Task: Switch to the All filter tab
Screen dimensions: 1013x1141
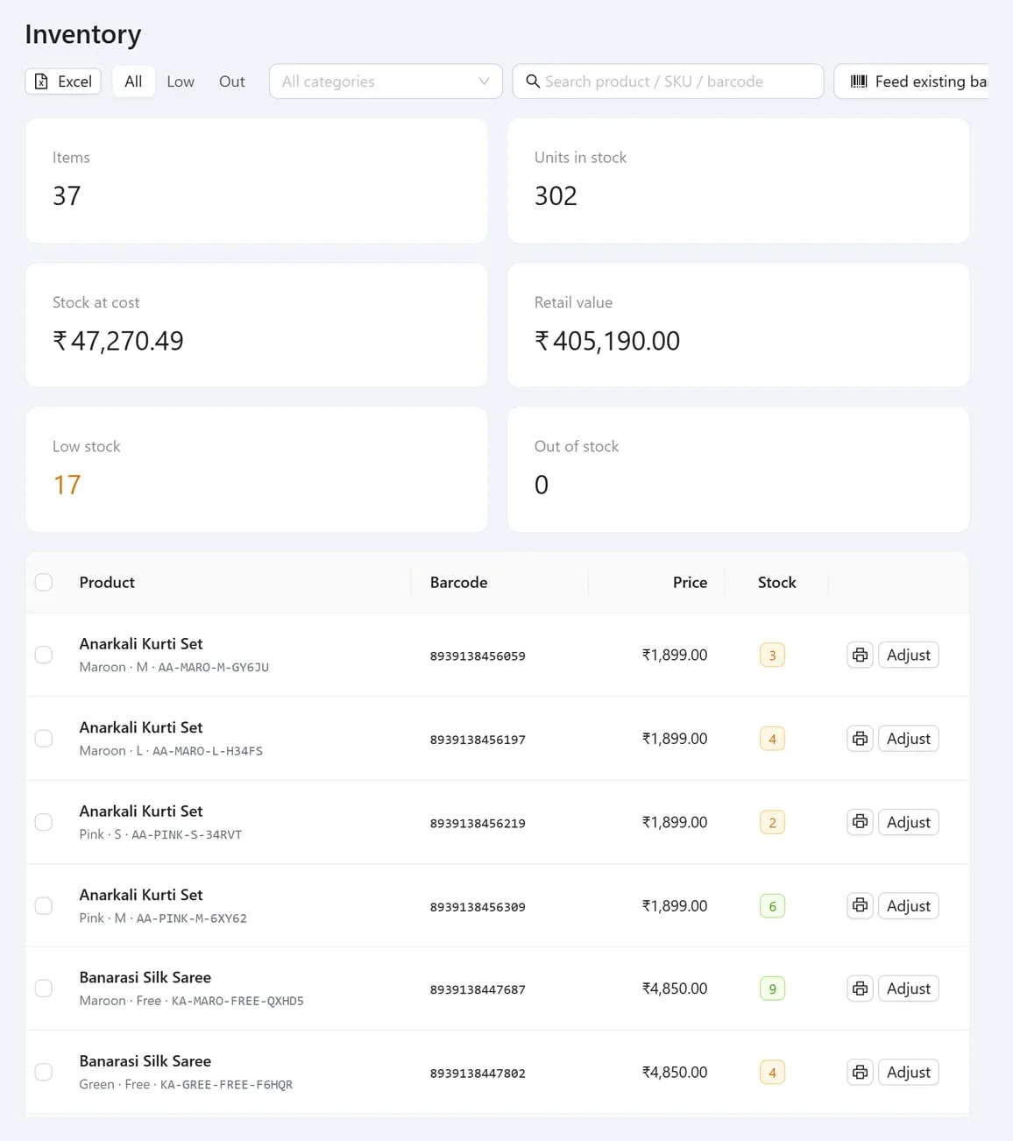Action: click(x=133, y=81)
